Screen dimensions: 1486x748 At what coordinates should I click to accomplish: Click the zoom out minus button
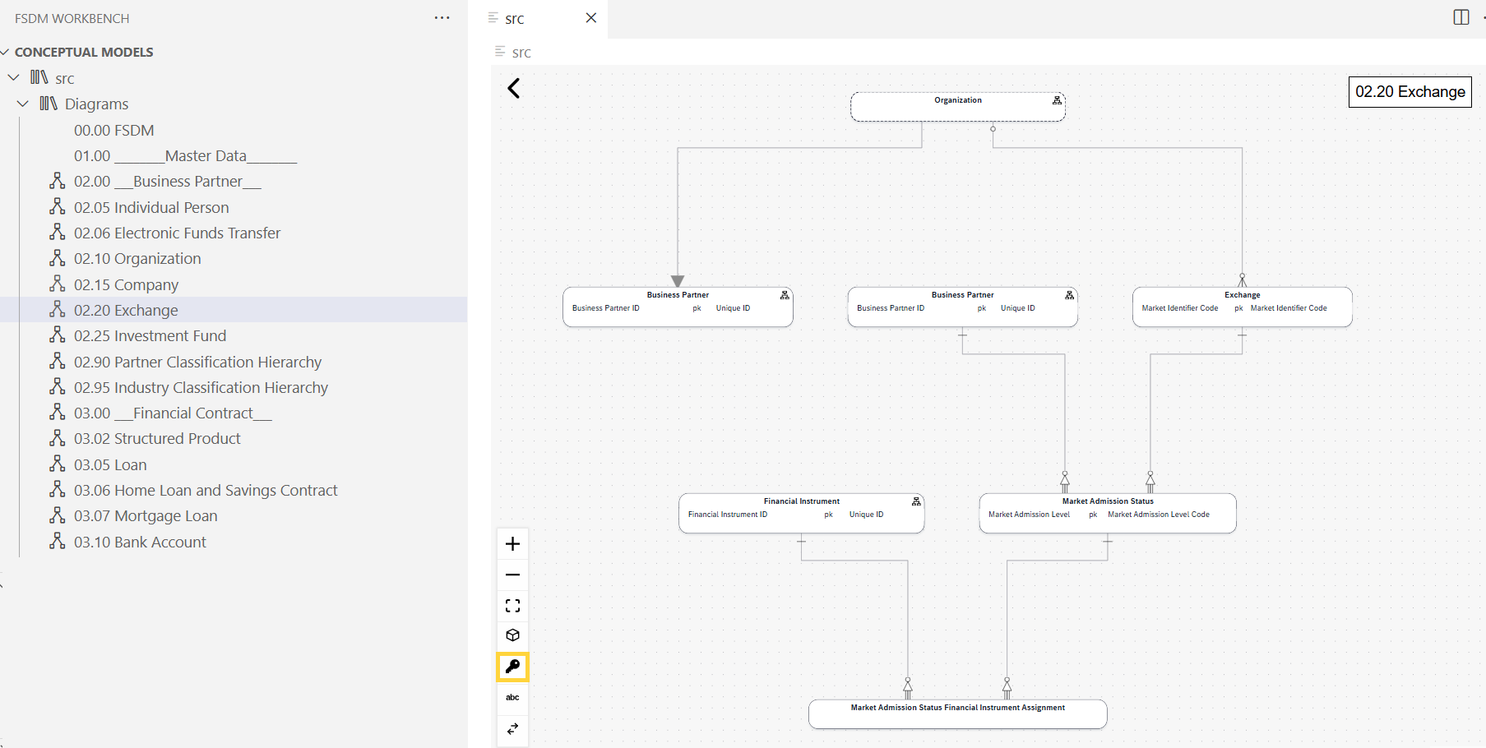pyautogui.click(x=512, y=575)
